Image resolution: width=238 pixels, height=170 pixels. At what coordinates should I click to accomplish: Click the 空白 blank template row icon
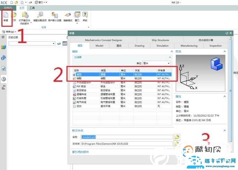[74, 106]
